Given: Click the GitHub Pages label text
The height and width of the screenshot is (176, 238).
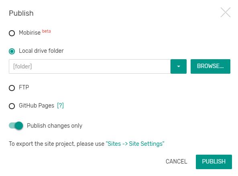Looking at the screenshot, I should point(37,106).
